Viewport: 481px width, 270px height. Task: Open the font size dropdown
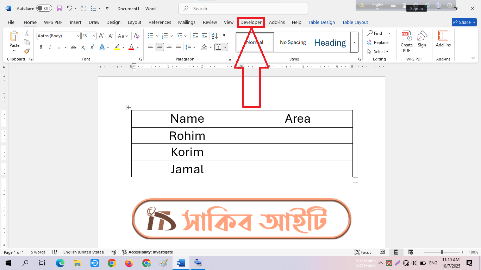(x=93, y=36)
